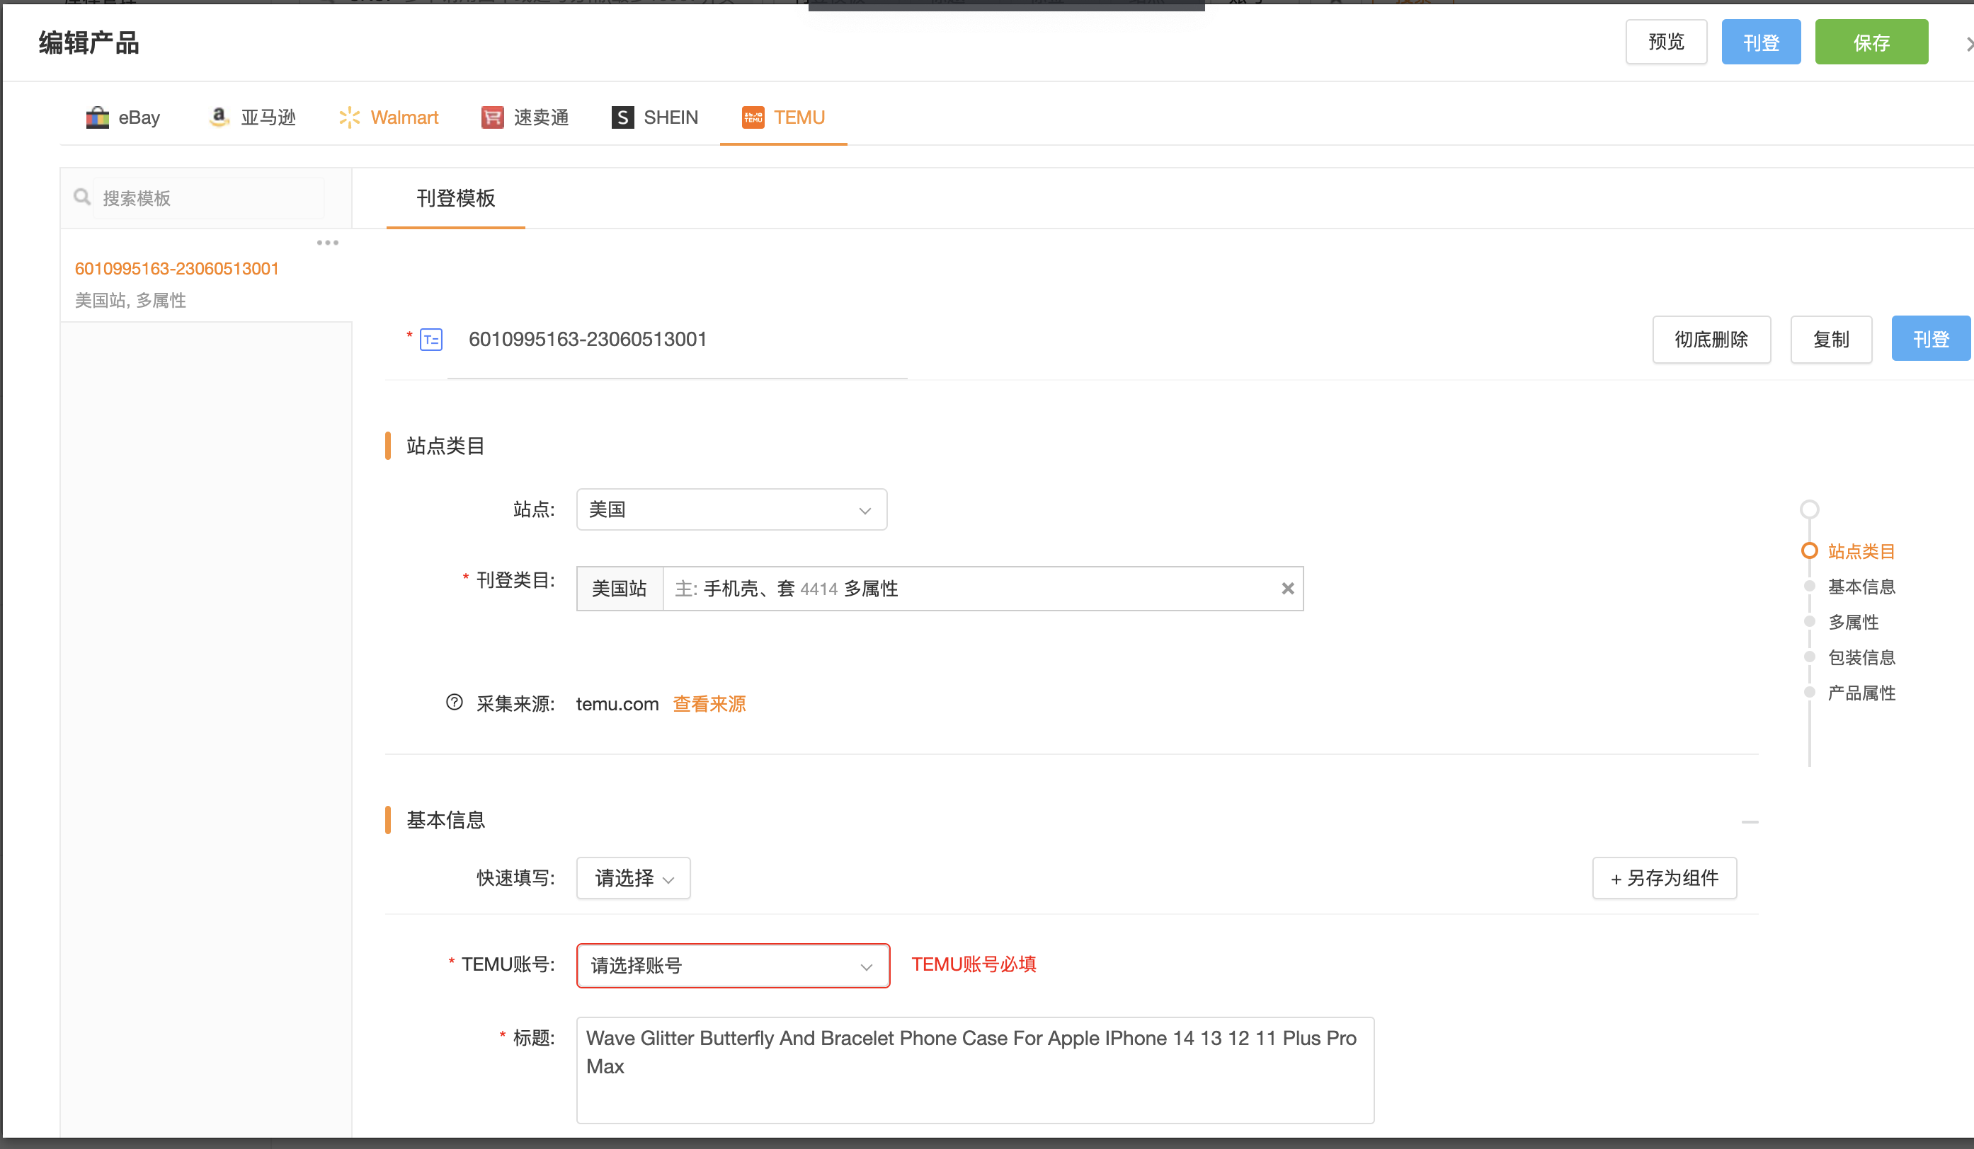Open the TEMU账号 account selector
The height and width of the screenshot is (1149, 1974).
click(732, 966)
